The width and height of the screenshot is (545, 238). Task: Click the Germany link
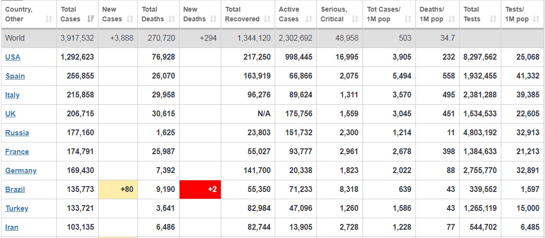pos(21,171)
